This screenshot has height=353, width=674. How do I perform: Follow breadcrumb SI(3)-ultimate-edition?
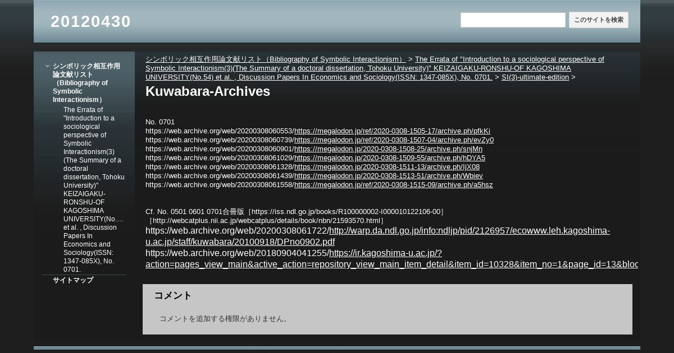[x=535, y=77]
